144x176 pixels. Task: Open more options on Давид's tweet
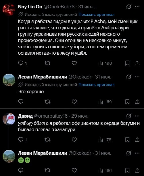(137, 116)
